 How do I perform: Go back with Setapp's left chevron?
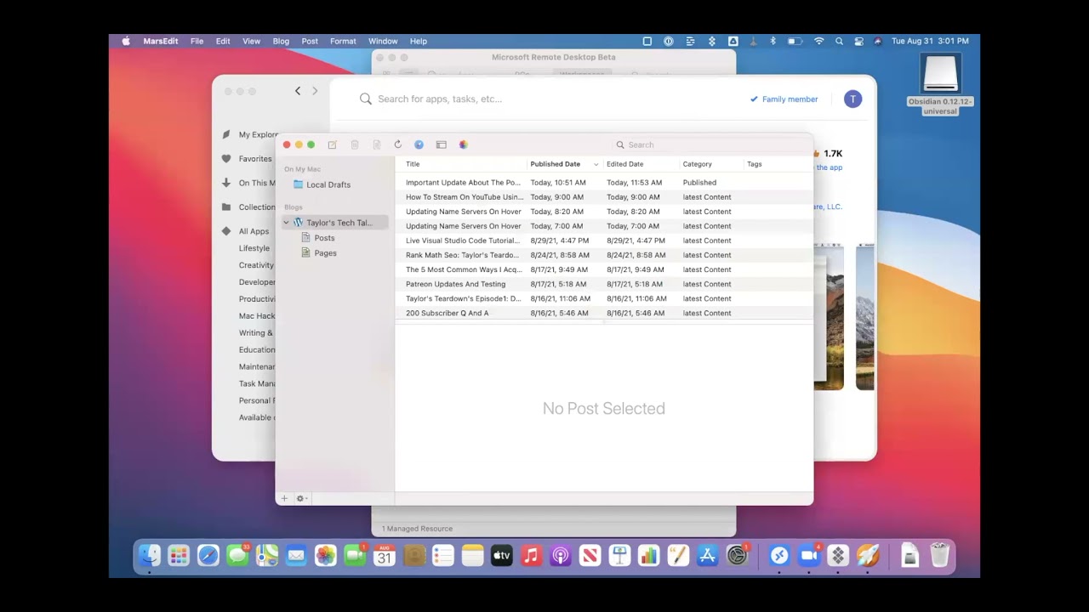coord(298,91)
